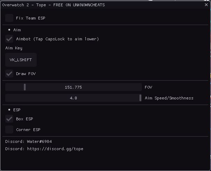
Task: Disable the Draw FOV checkbox
Action: coord(9,74)
